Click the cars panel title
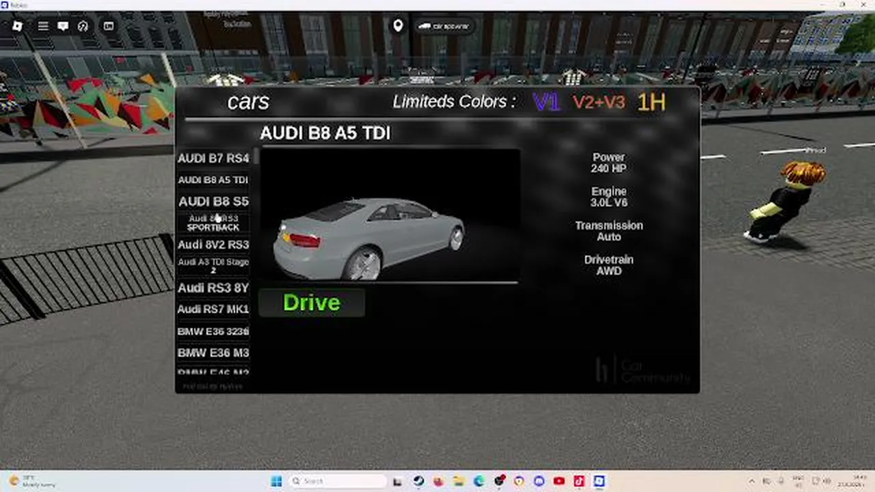875x492 pixels. point(248,102)
